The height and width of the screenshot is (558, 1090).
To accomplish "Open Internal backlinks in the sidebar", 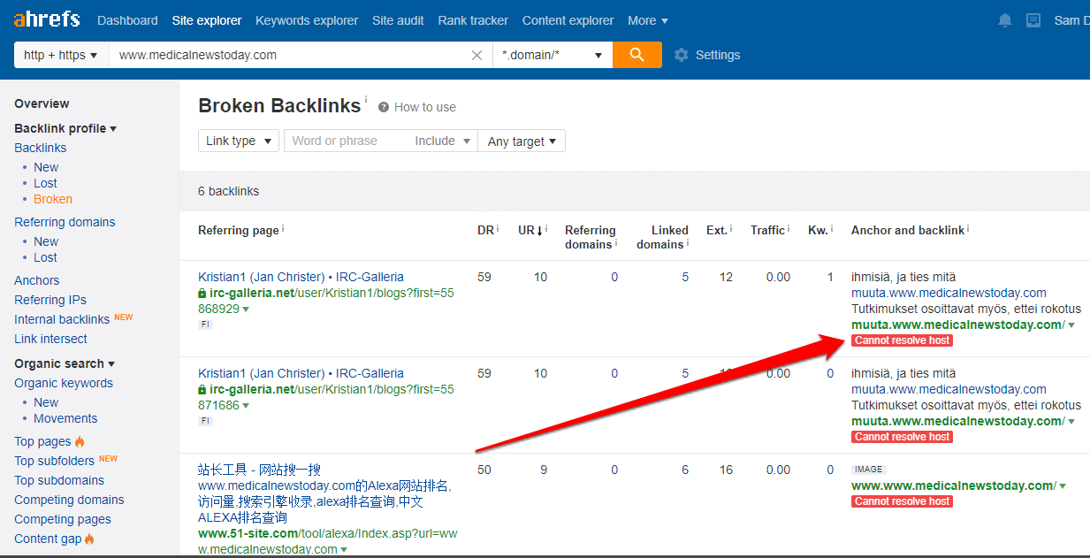I will 62,319.
